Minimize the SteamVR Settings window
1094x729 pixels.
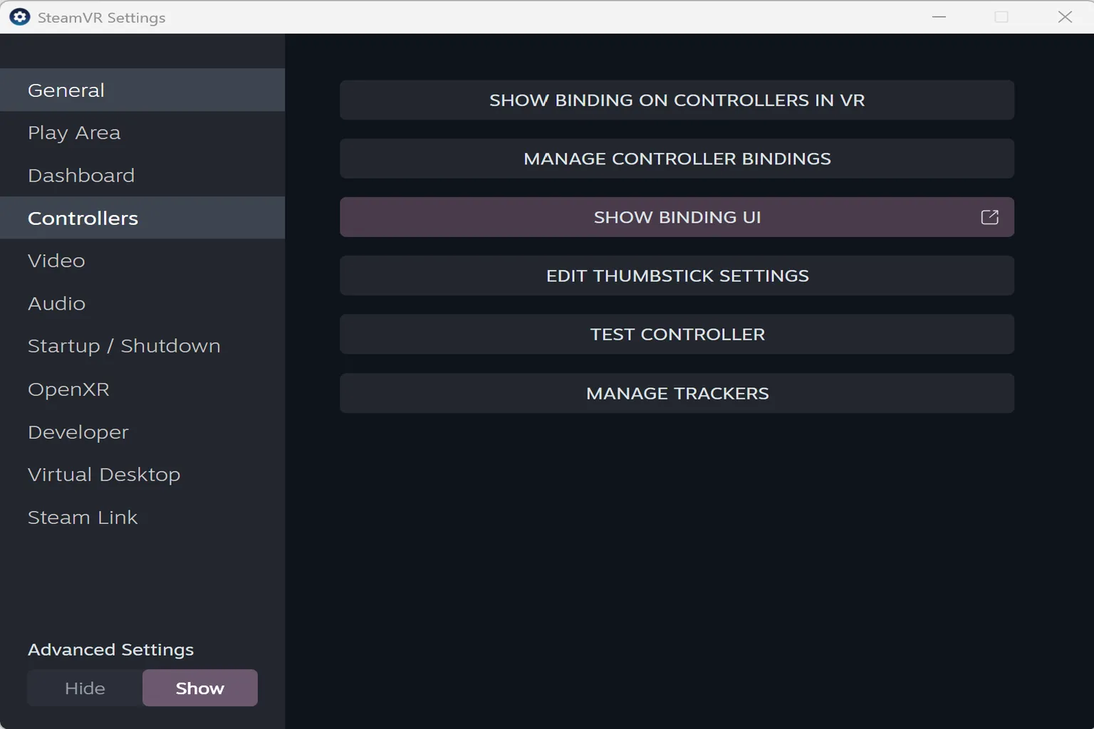pyautogui.click(x=939, y=17)
